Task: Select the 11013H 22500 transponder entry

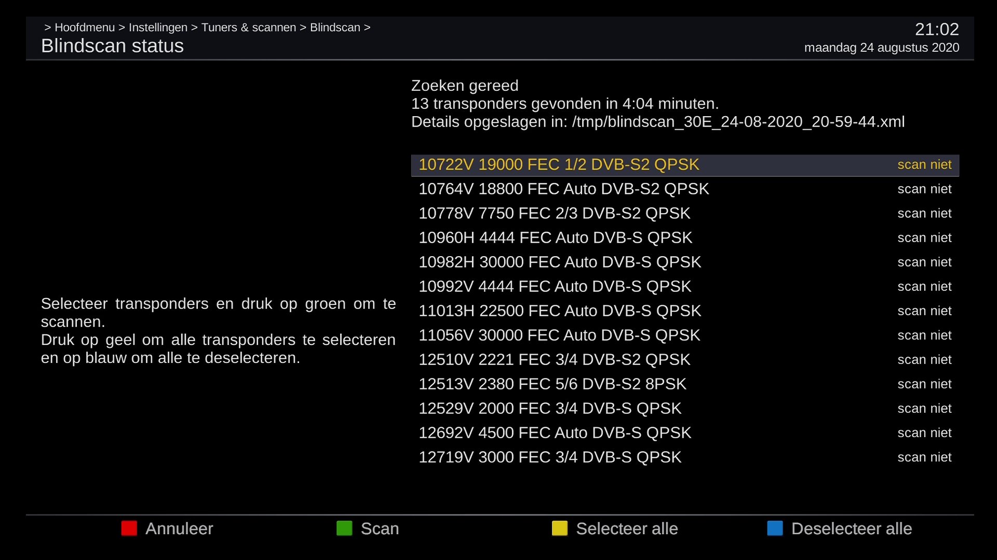Action: [559, 311]
